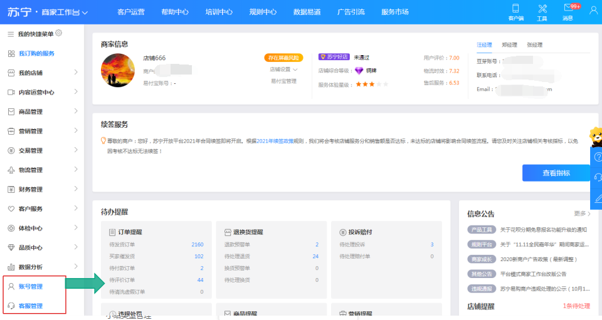
Task: Click the gear icon beside 我的快捷菜单
Action: 59,33
